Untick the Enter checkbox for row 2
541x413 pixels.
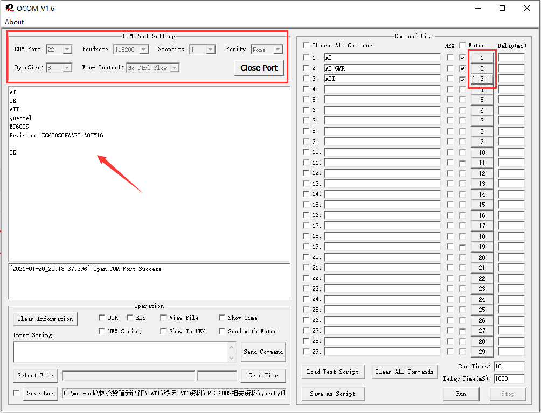[x=462, y=68]
